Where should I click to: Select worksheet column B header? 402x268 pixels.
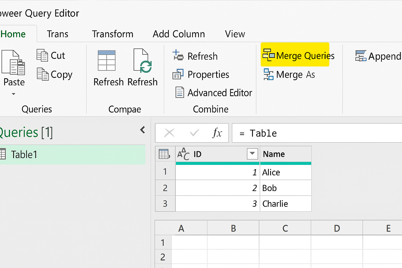pos(233,228)
